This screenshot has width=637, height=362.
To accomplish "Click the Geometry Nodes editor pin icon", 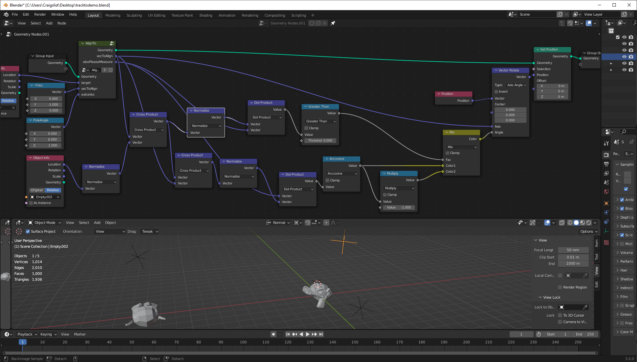I will 334,23.
